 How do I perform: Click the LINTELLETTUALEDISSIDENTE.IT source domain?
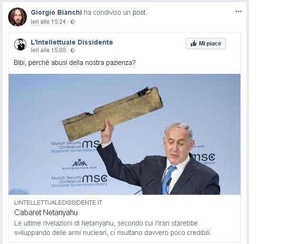click(x=58, y=203)
